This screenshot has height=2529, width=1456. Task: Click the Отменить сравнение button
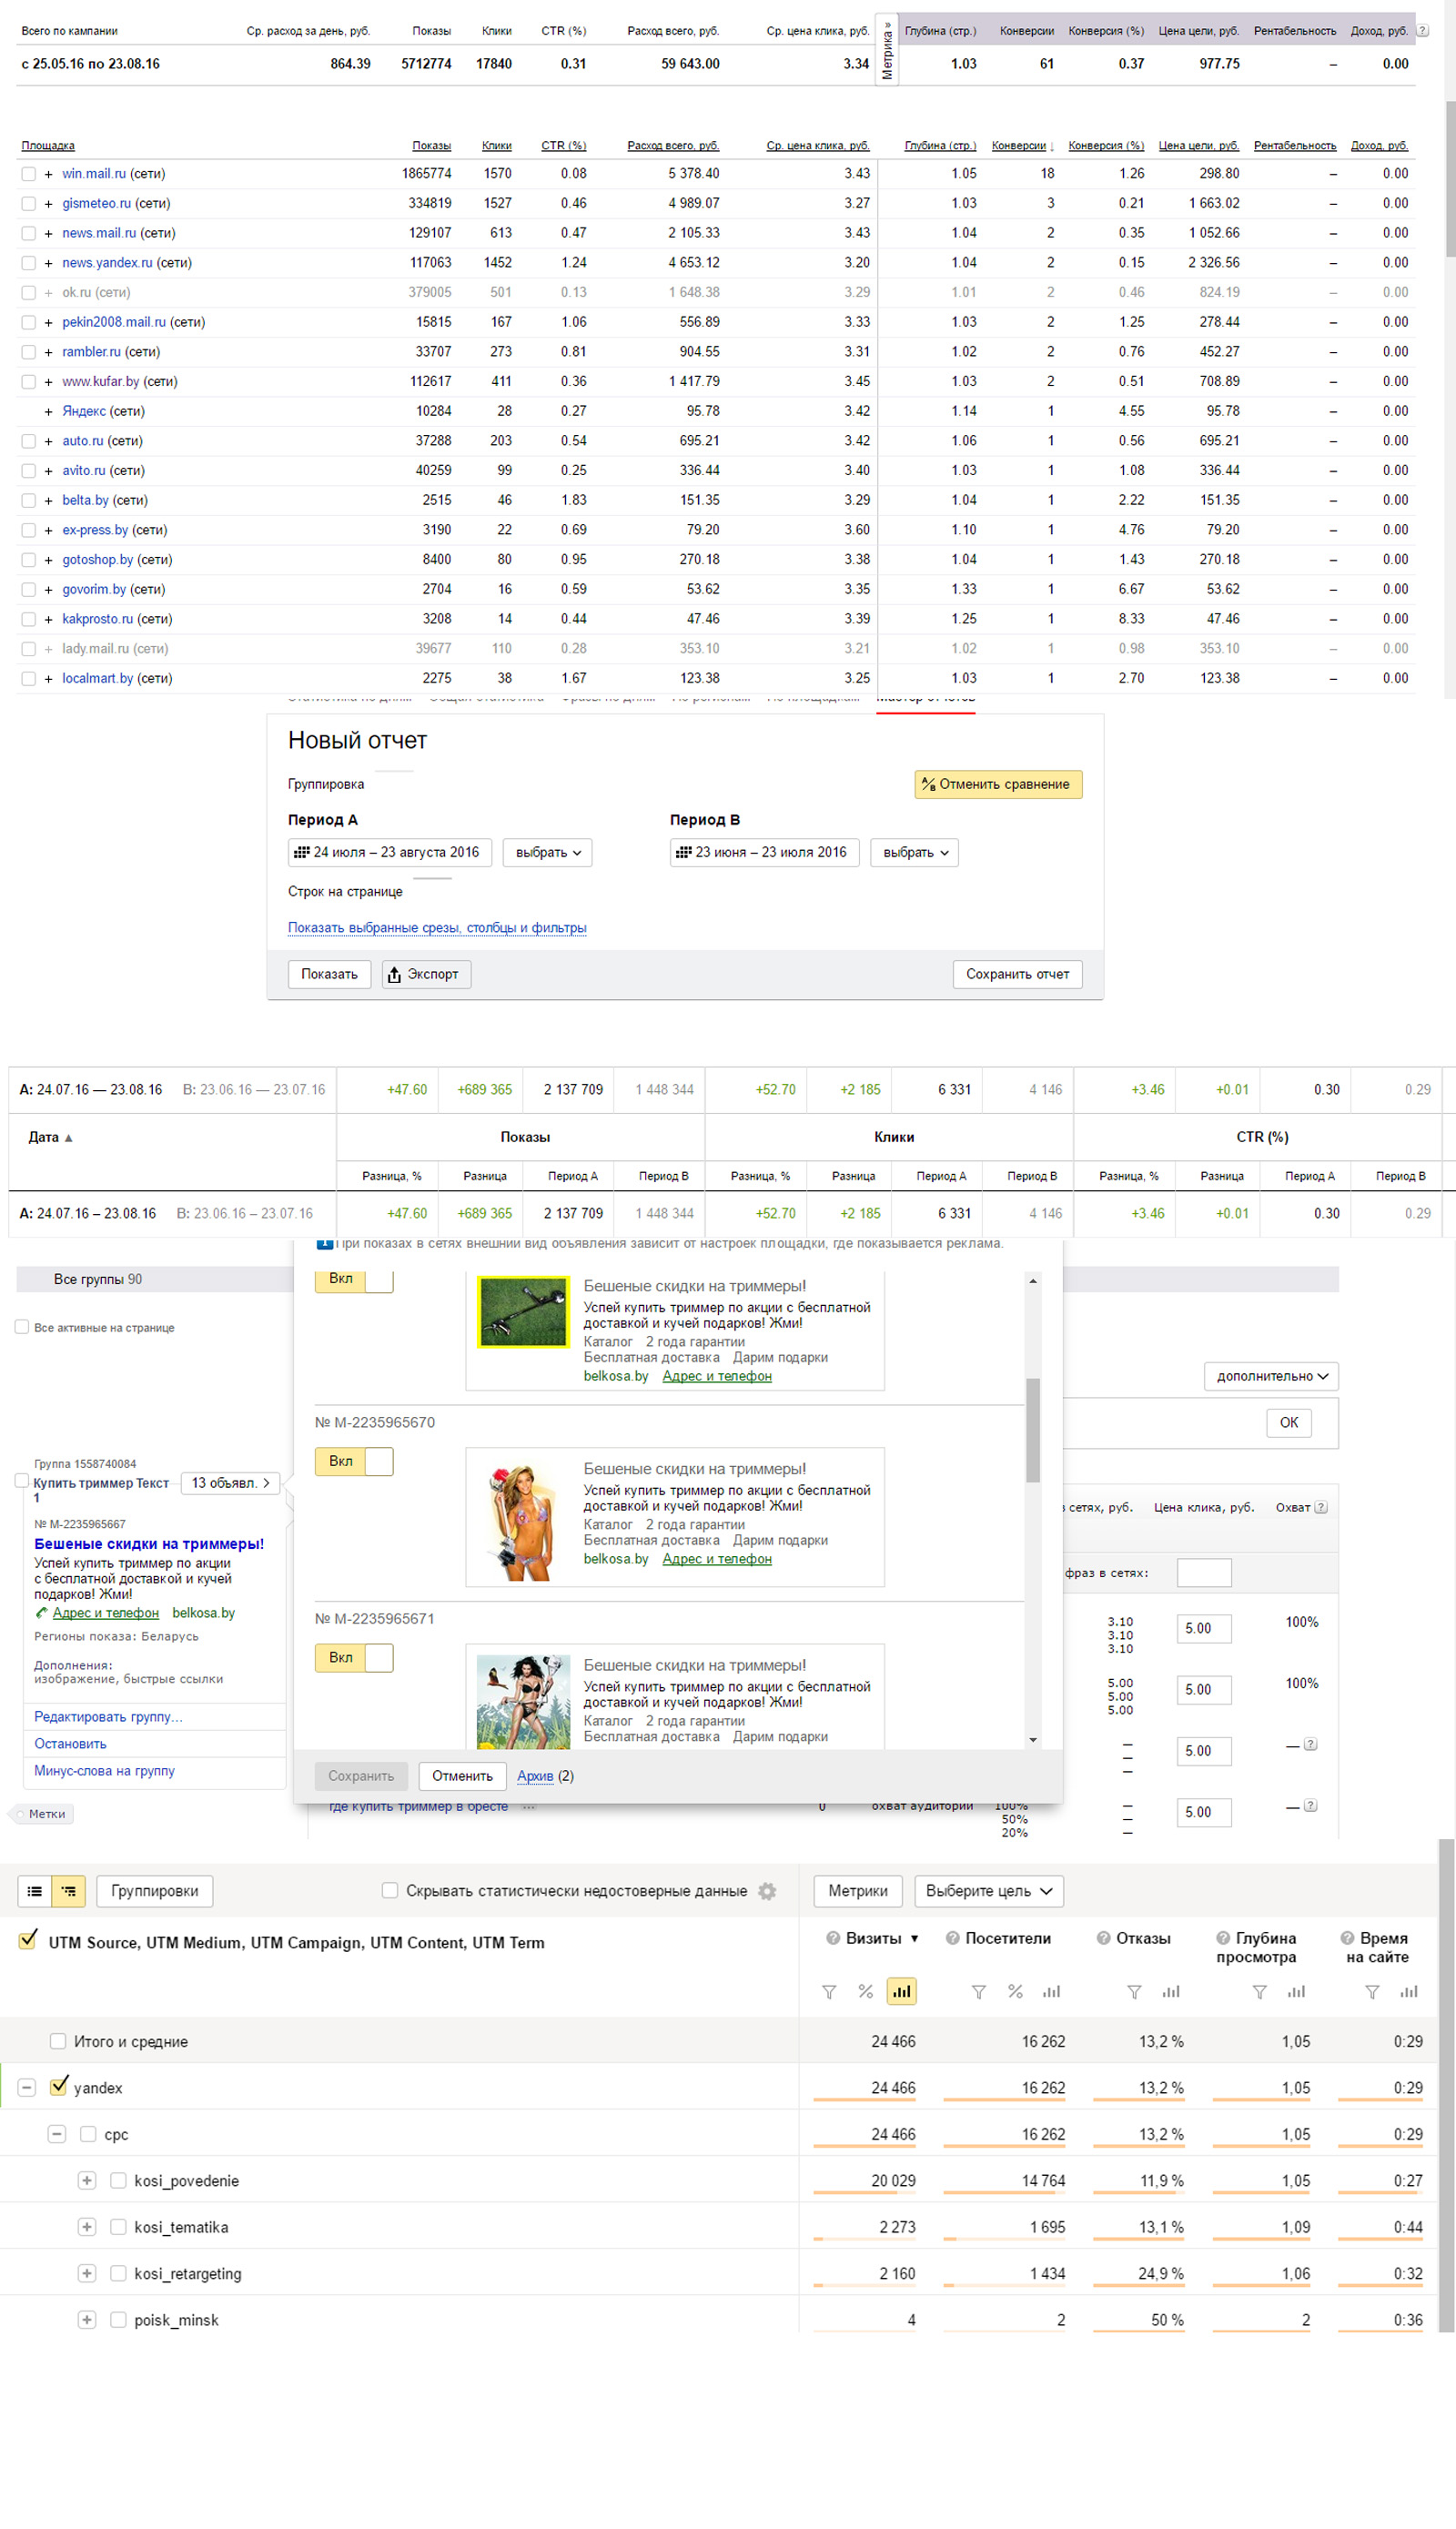pos(998,784)
